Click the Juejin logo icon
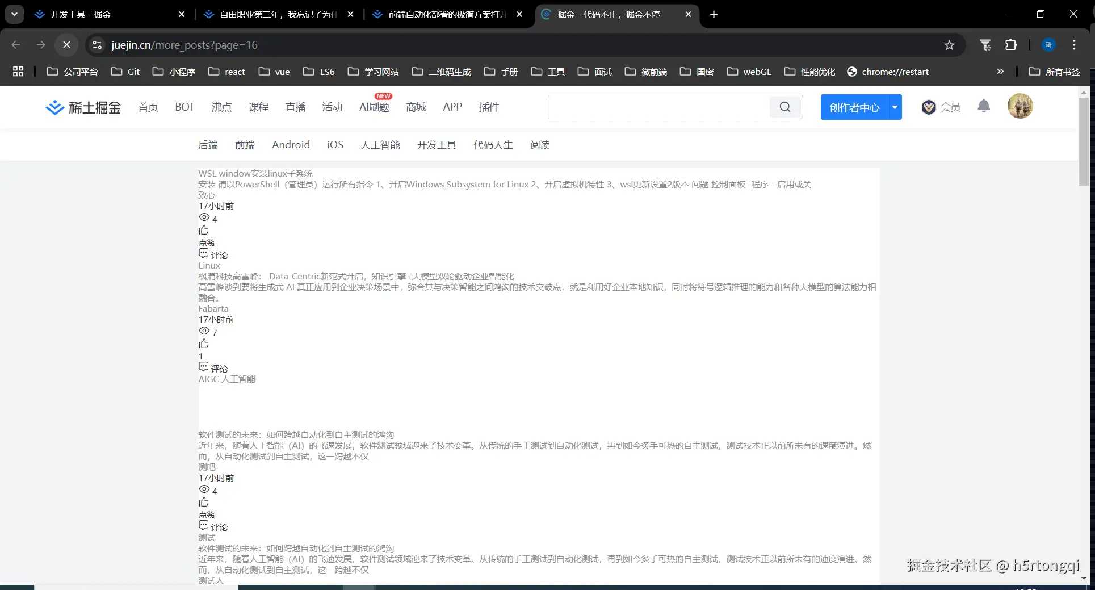Screen dimensions: 1095x590 [54, 107]
